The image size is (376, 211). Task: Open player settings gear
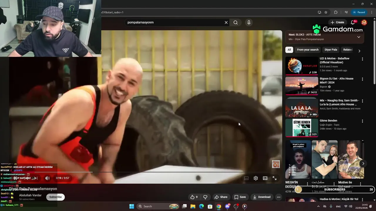click(x=256, y=178)
